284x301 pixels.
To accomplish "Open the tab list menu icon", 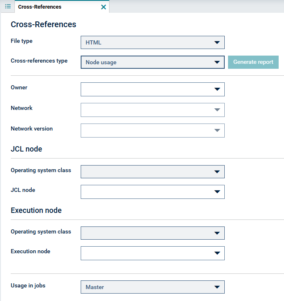I will (x=8, y=7).
